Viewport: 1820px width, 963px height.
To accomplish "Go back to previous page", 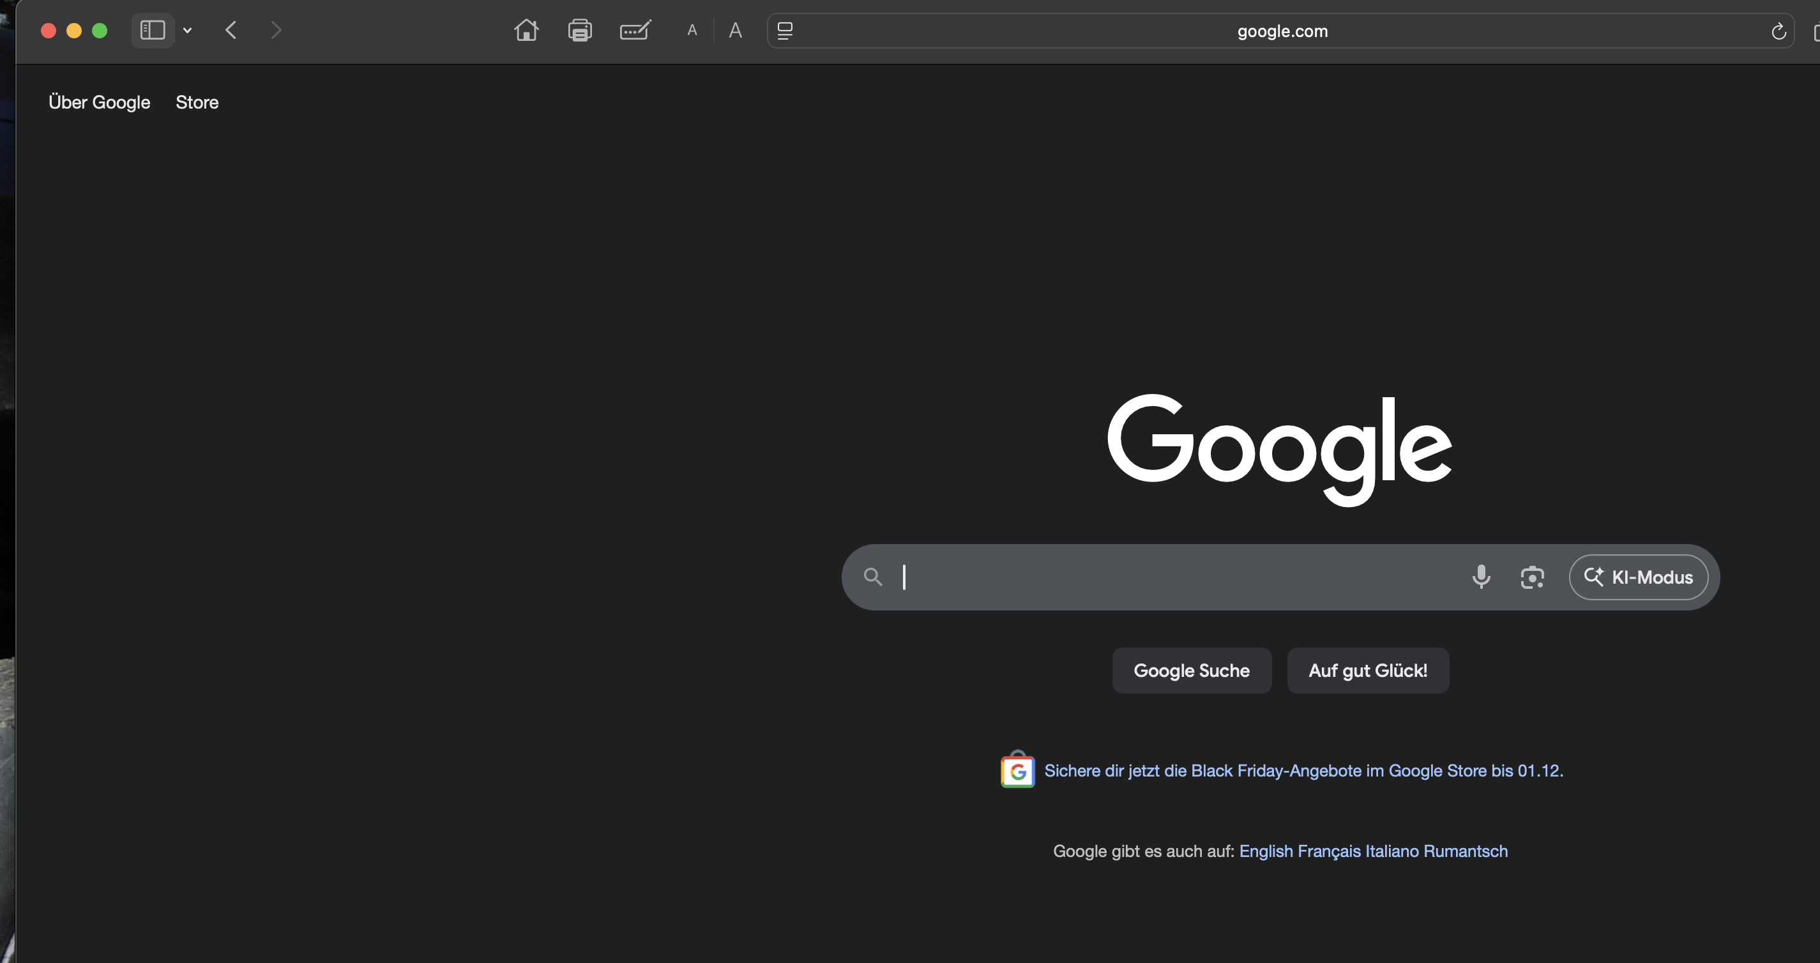I will pyautogui.click(x=231, y=31).
